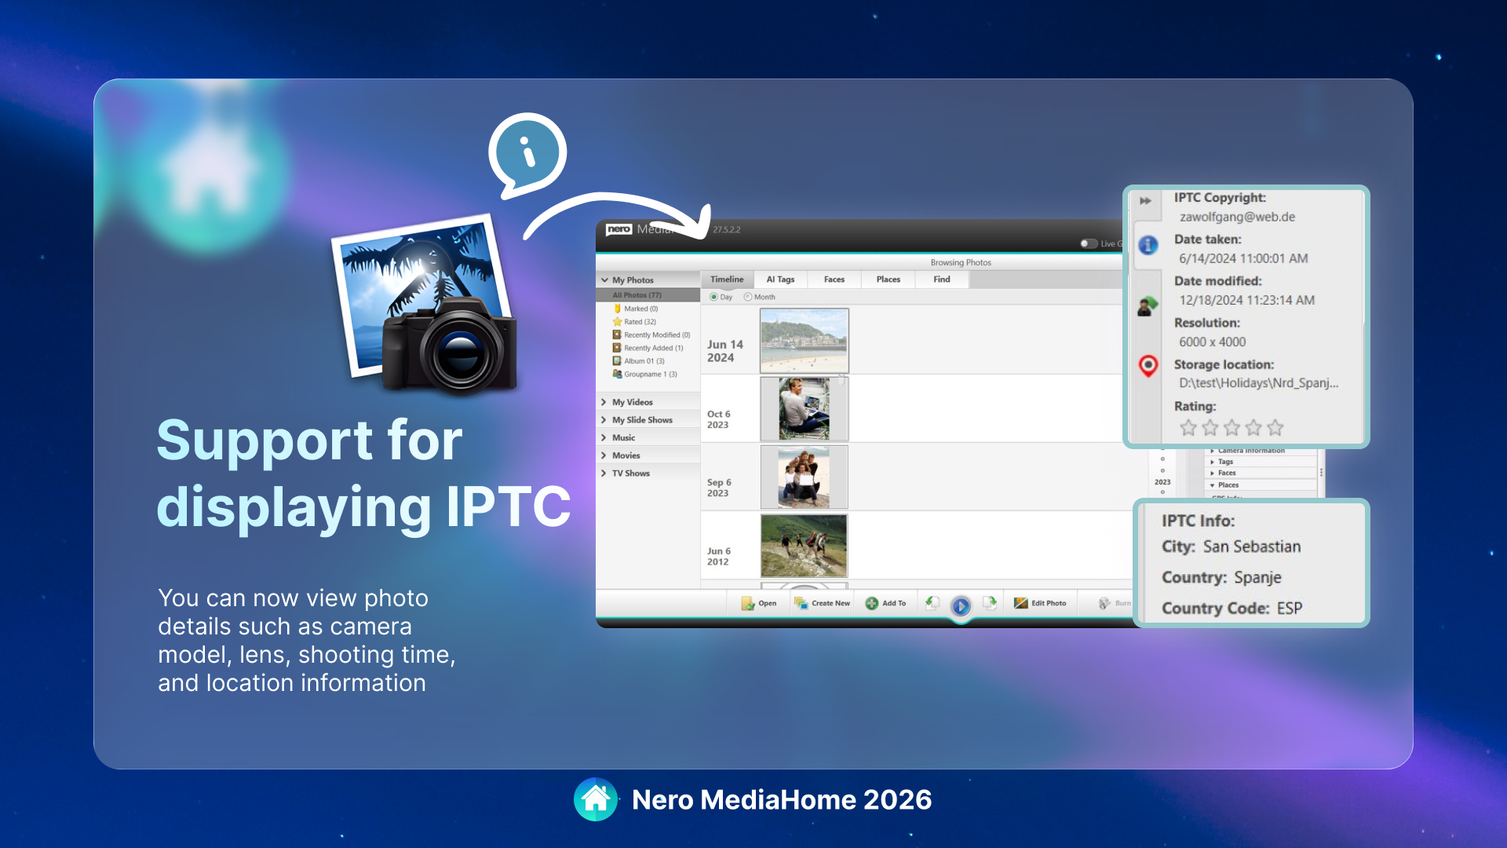Open the Jun 14 2024 beach photo thumbnail
The height and width of the screenshot is (848, 1507).
[804, 340]
